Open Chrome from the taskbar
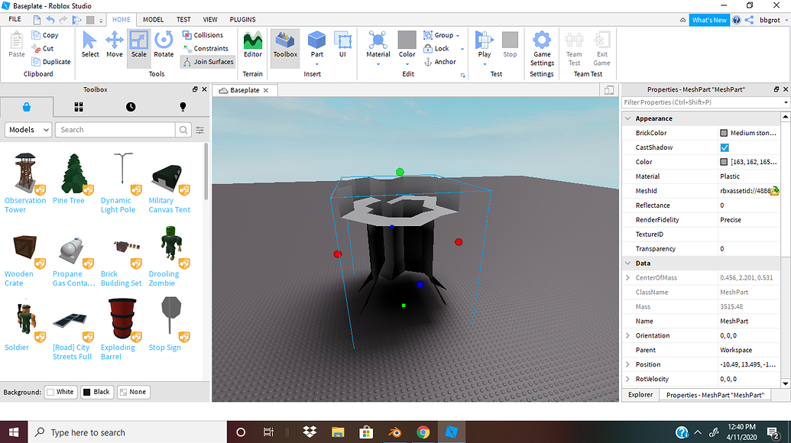The image size is (791, 443). 423,432
